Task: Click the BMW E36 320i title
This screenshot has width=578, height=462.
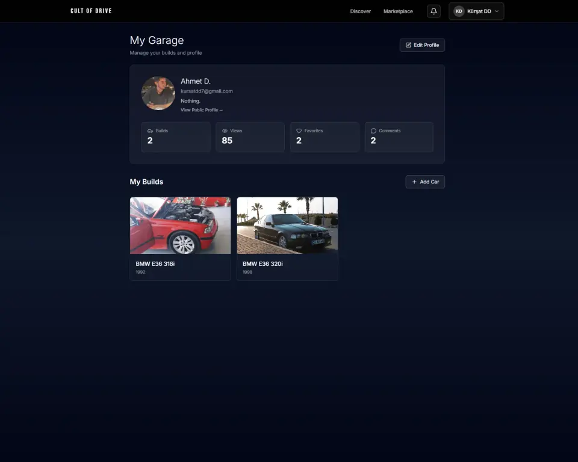Action: [263, 264]
